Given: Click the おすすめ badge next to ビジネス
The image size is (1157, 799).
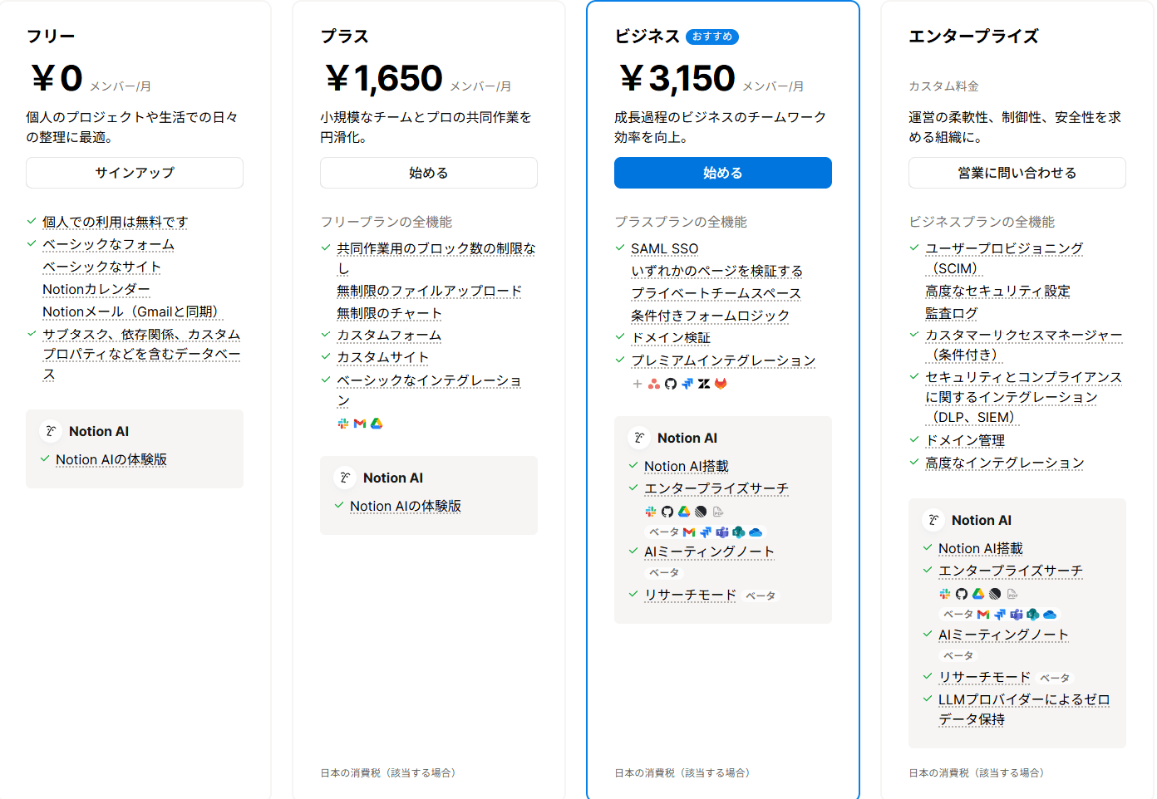Looking at the screenshot, I should pos(712,37).
